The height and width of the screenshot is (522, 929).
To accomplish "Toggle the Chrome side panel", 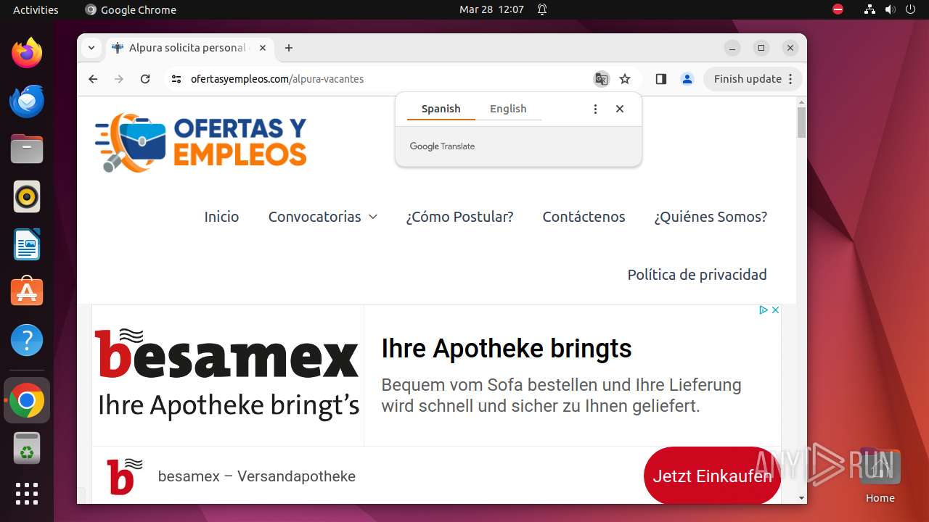I will click(x=660, y=79).
